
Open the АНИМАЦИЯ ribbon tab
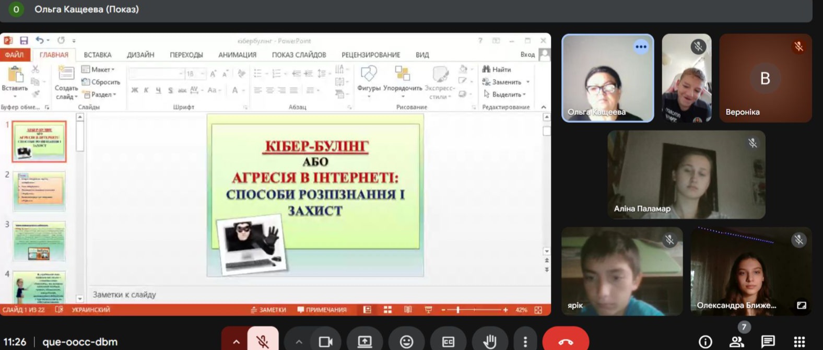click(237, 55)
